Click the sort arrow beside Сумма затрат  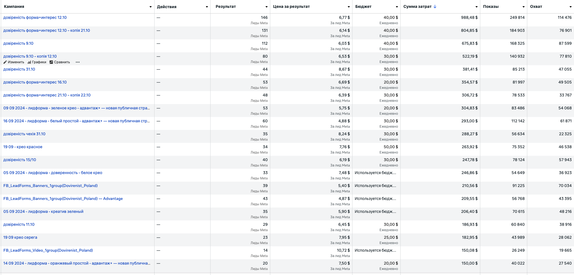[x=435, y=6]
